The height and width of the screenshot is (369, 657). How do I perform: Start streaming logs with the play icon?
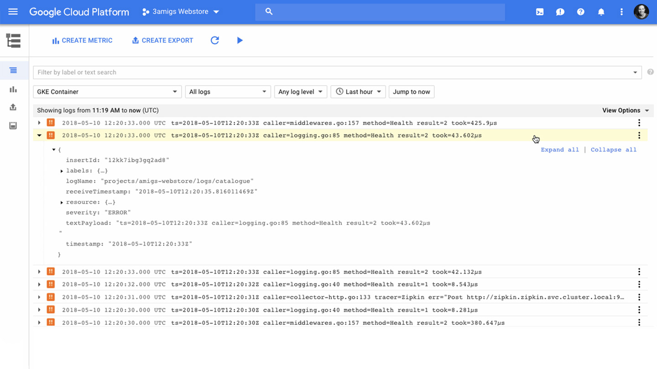click(240, 41)
